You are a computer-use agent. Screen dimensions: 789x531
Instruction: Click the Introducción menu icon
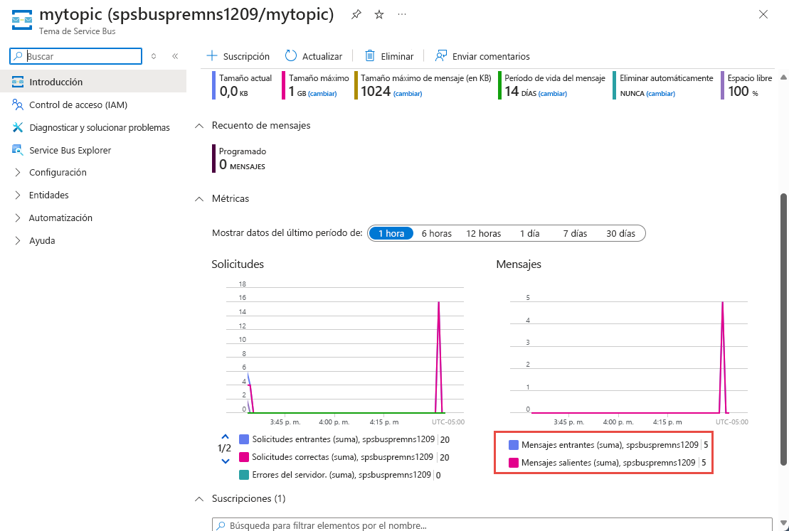[18, 82]
